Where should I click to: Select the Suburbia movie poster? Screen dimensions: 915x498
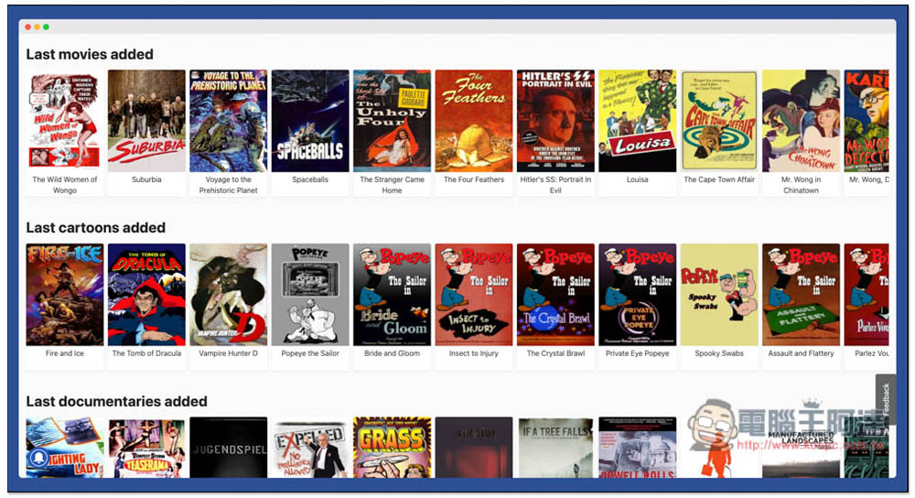coord(146,121)
